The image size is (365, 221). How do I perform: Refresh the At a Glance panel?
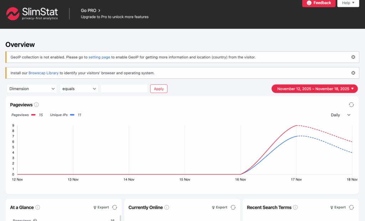pyautogui.click(x=114, y=207)
